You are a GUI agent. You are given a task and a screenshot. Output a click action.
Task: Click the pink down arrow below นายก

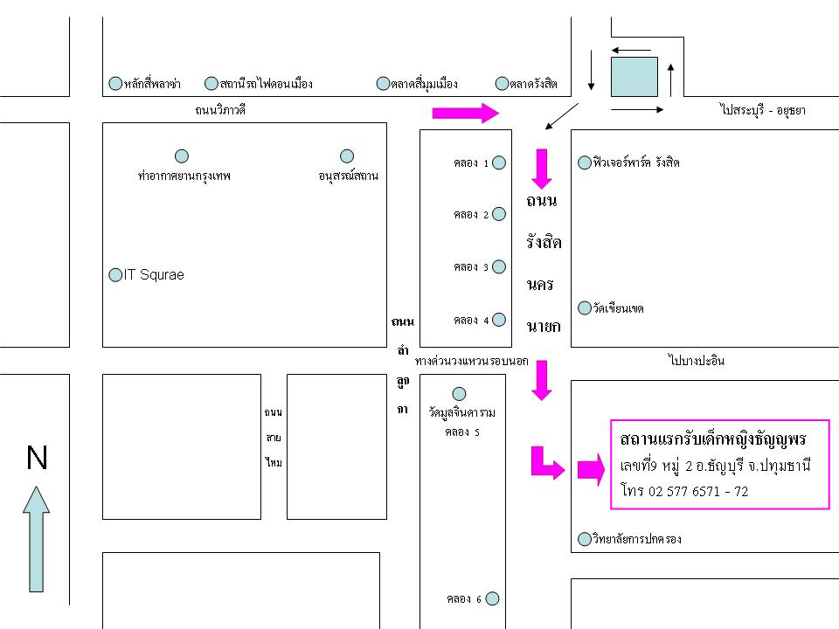click(x=542, y=380)
